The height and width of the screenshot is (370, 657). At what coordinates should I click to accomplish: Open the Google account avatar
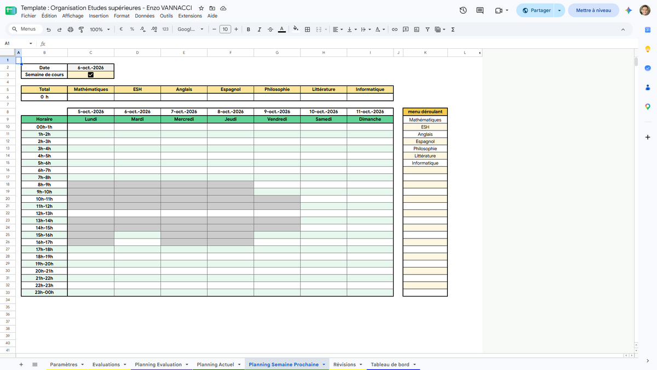(x=646, y=10)
